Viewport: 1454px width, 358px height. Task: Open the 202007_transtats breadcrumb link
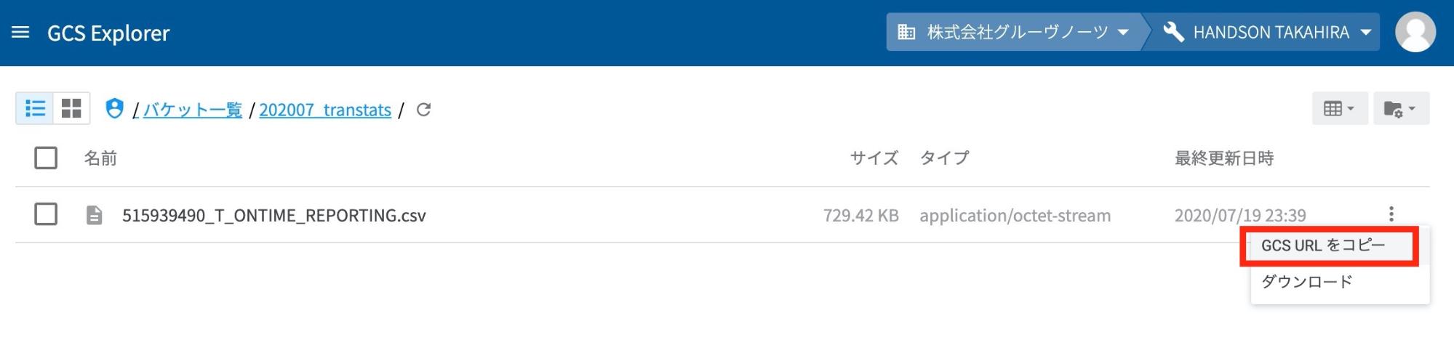coord(325,110)
